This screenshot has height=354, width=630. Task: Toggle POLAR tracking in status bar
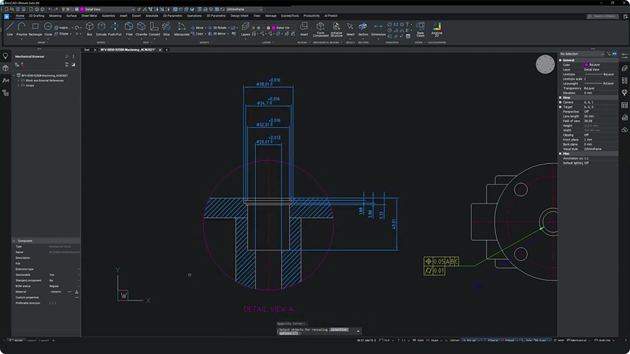point(469,340)
